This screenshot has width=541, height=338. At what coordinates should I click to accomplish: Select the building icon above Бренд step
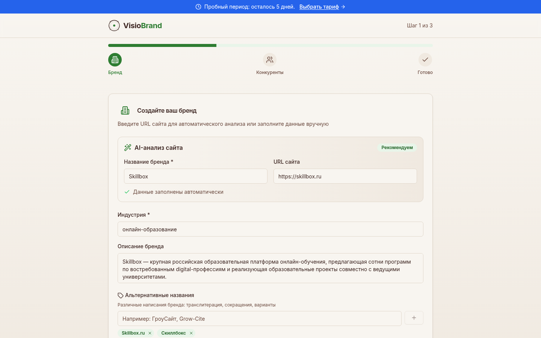pos(115,60)
